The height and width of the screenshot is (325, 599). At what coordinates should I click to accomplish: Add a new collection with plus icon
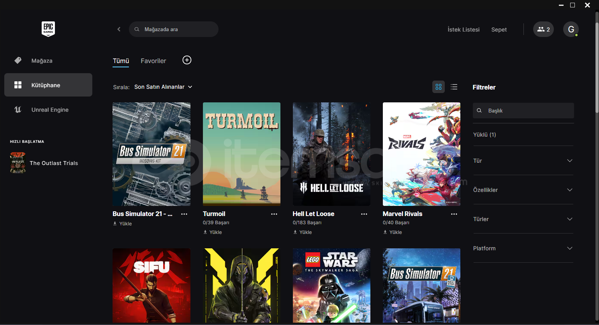pos(187,60)
